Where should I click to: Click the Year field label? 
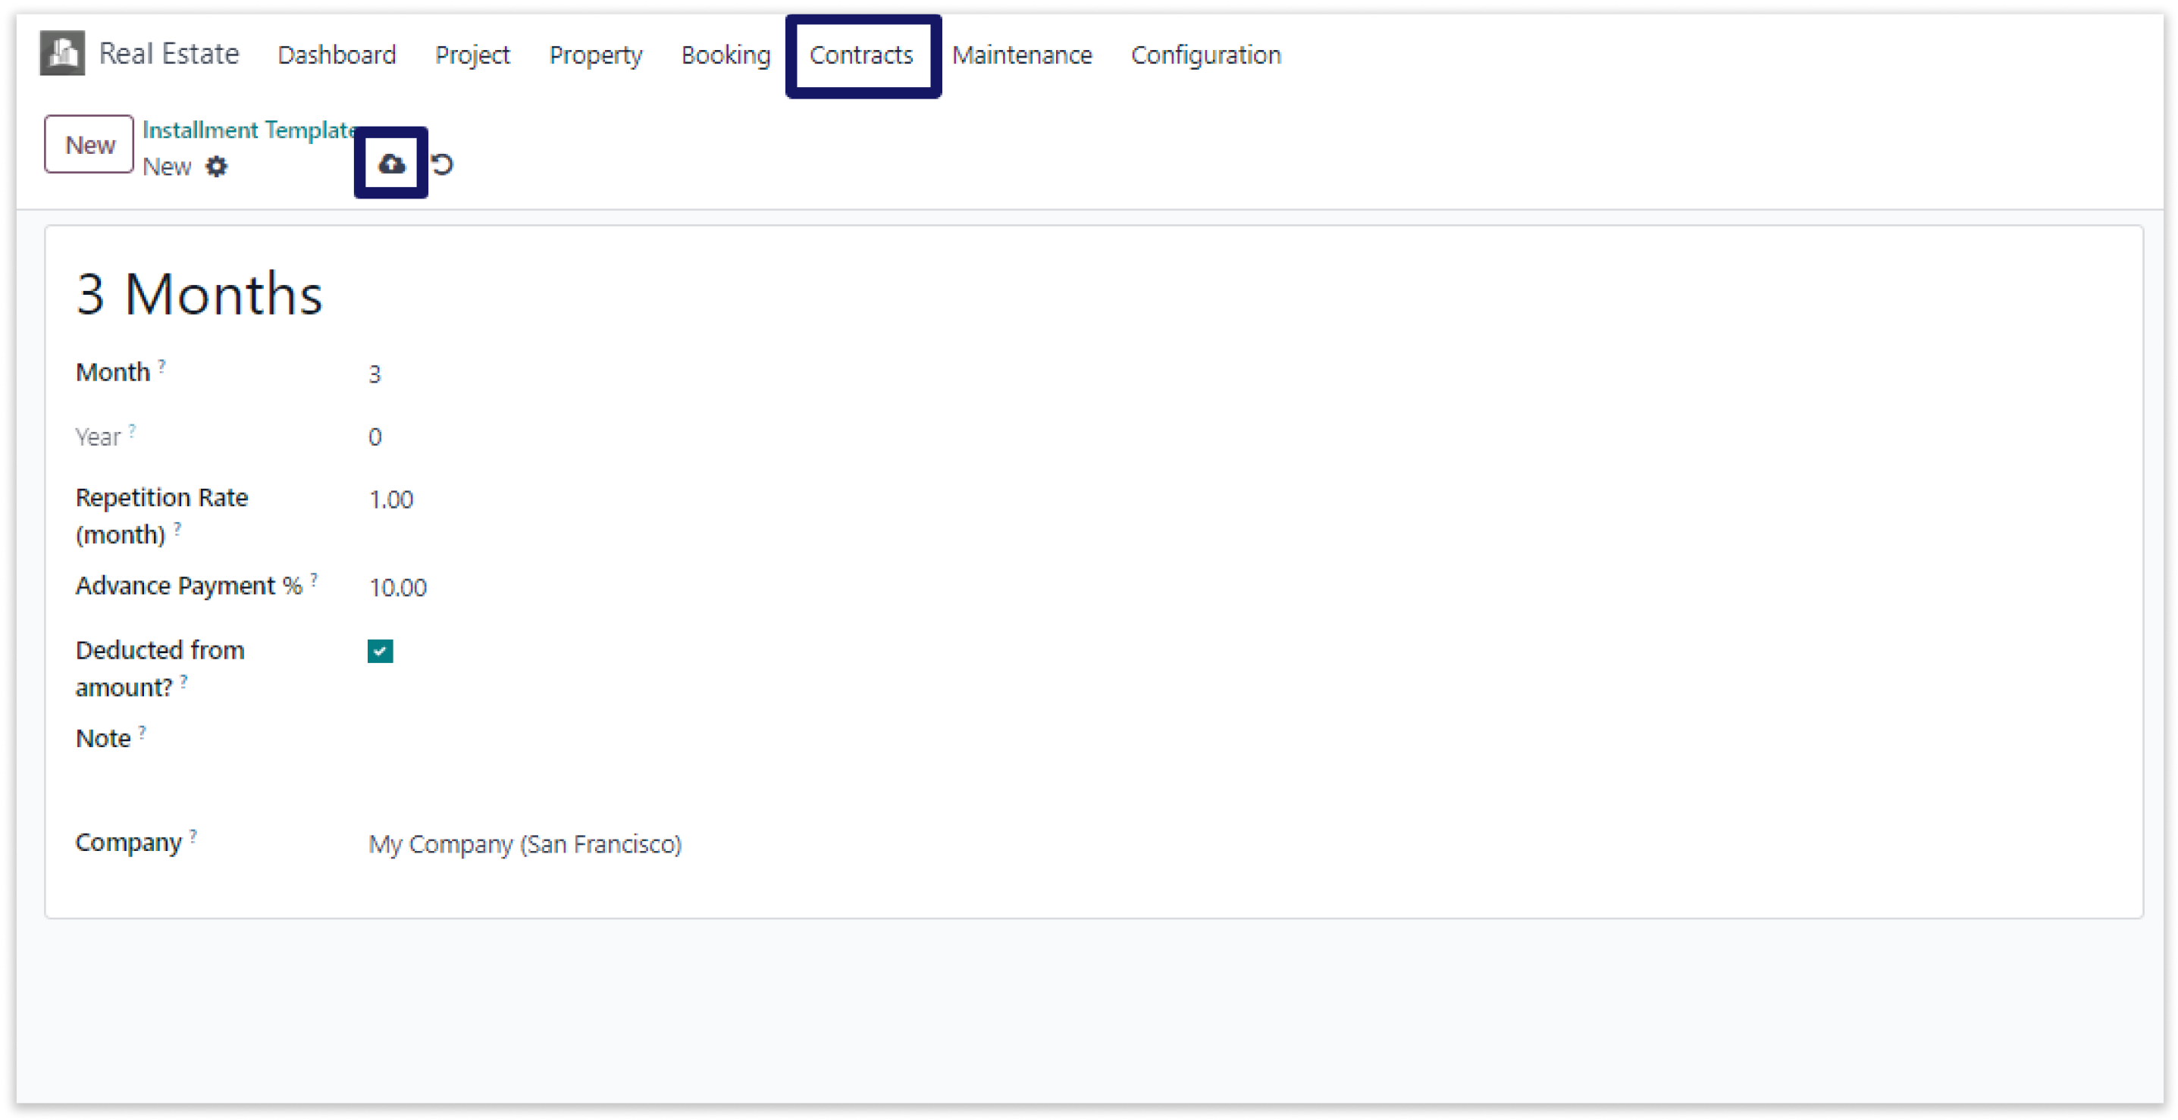(x=98, y=436)
